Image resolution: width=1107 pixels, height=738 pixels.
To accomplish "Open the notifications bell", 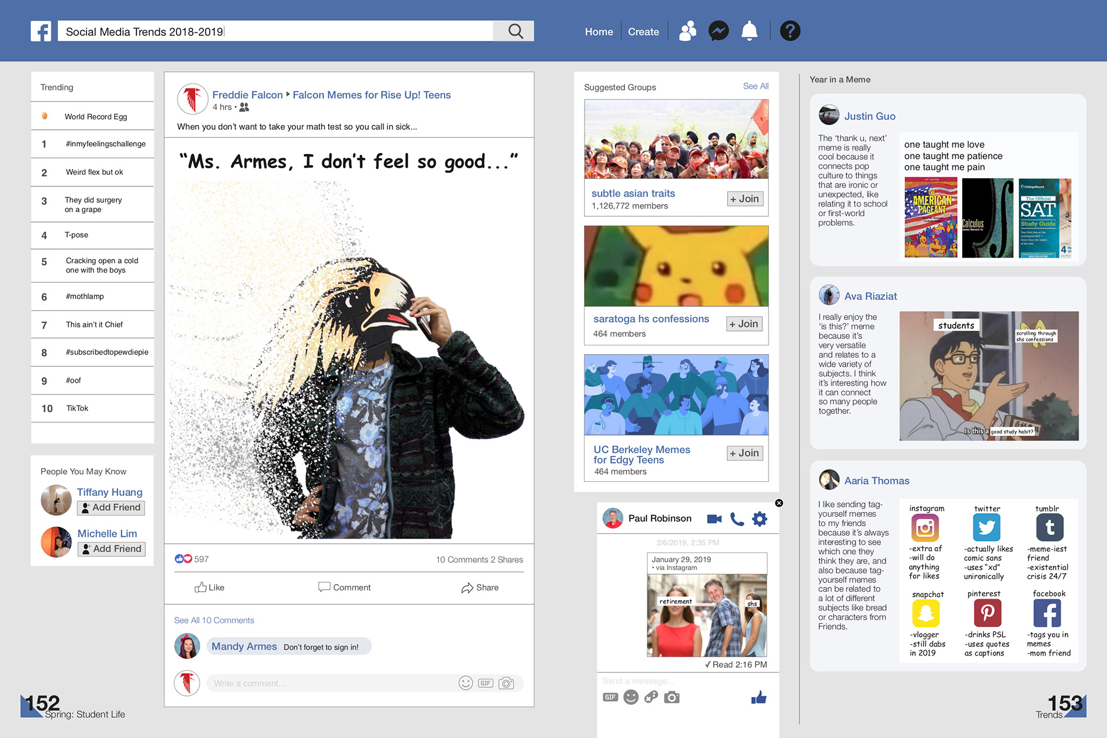I will click(x=749, y=31).
